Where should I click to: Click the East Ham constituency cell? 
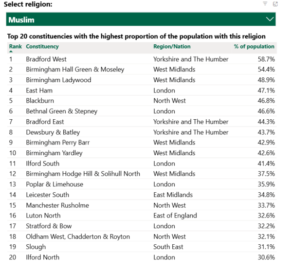(x=39, y=91)
